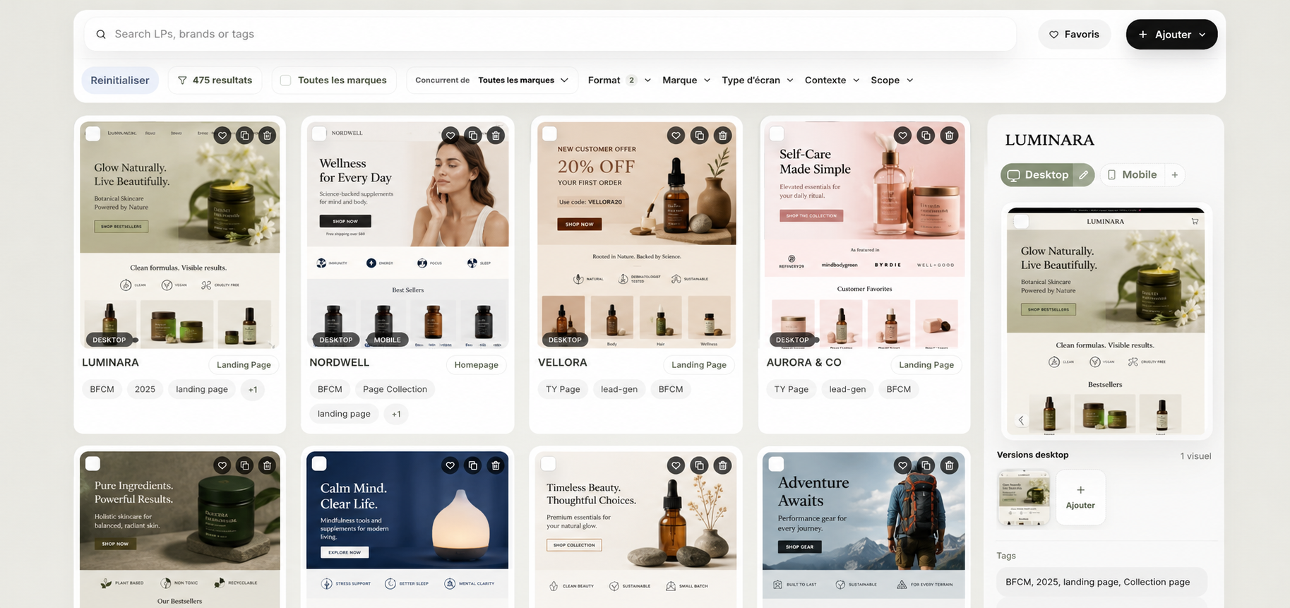This screenshot has height=608, width=1290.
Task: Expand the Scope filter dropdown
Action: [892, 81]
